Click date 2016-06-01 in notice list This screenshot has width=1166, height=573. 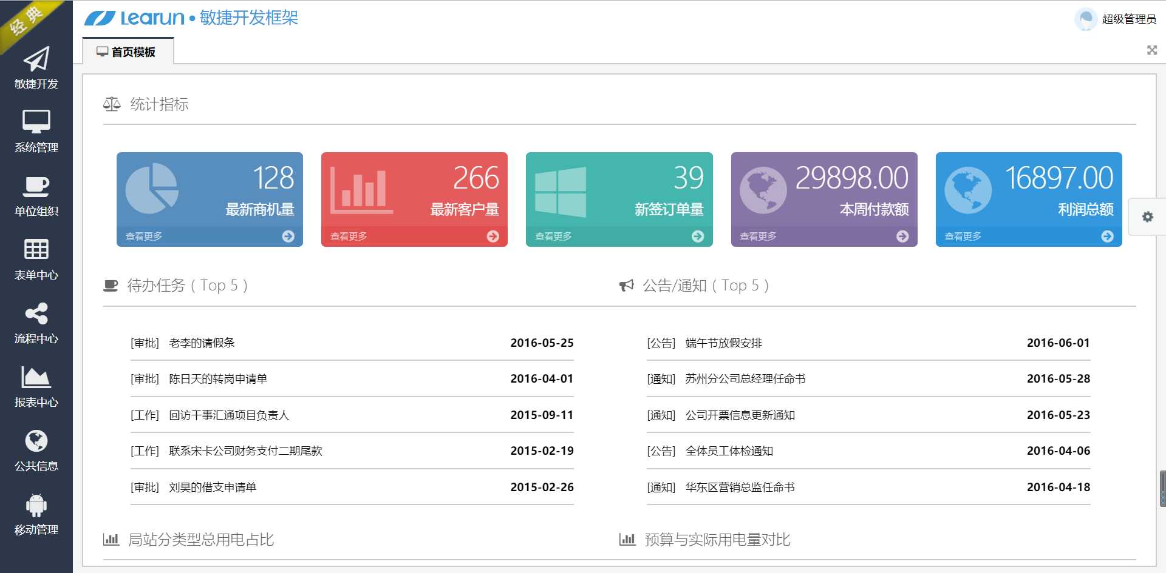[1058, 343]
